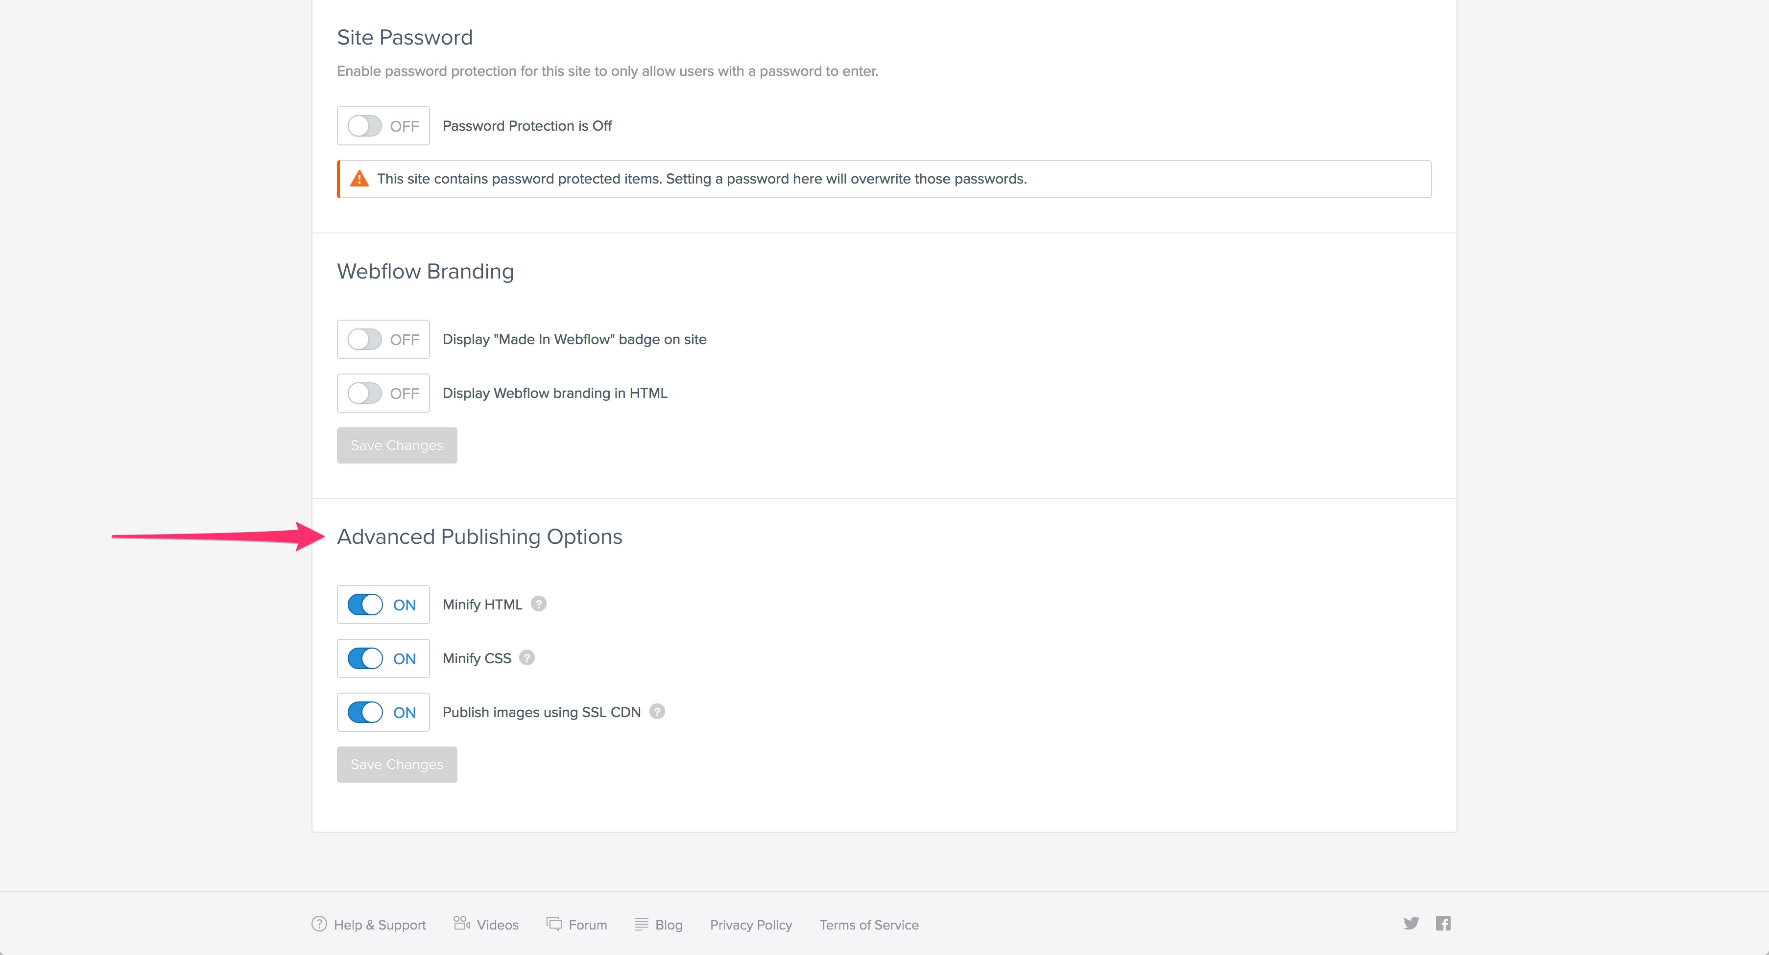
Task: Click Save Changes under Advanced Publishing Options
Action: tap(397, 764)
